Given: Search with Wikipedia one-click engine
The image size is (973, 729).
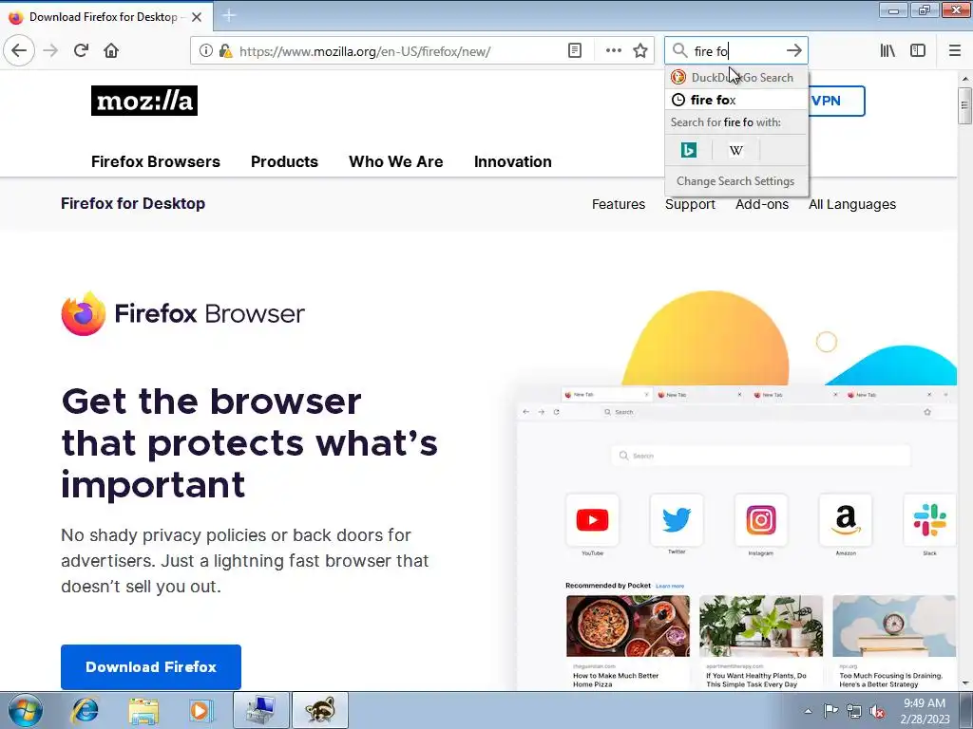Looking at the screenshot, I should click(736, 150).
